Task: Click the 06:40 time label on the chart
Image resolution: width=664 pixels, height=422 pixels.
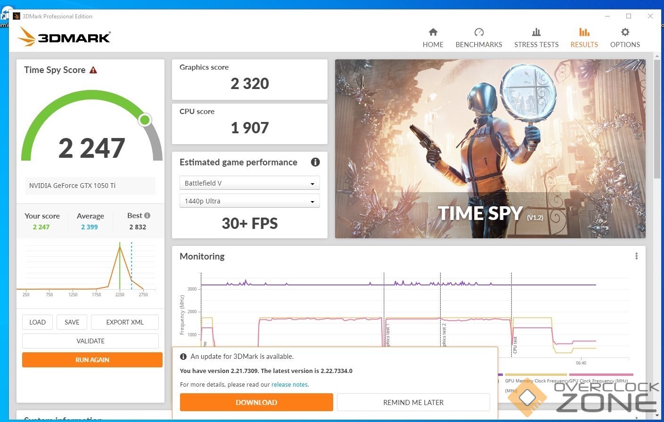Action: (581, 363)
